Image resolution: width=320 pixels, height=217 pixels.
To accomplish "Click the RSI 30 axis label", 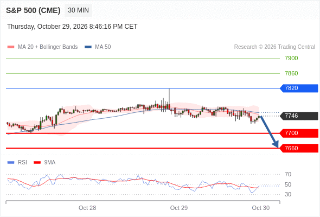I will coord(288,194).
